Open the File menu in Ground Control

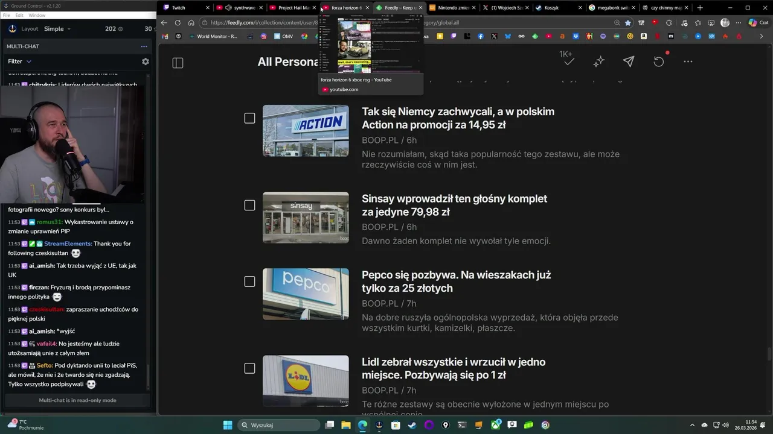click(x=7, y=15)
